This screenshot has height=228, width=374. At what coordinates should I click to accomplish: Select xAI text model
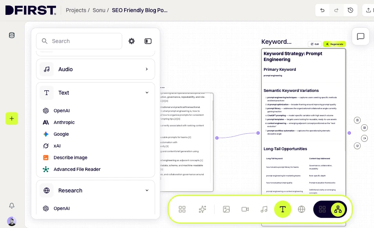(x=57, y=146)
